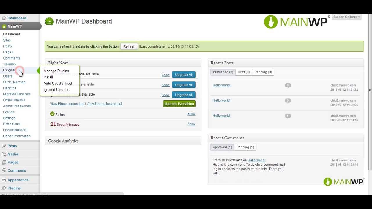Click the page vertical scrollbar

(x=370, y=91)
